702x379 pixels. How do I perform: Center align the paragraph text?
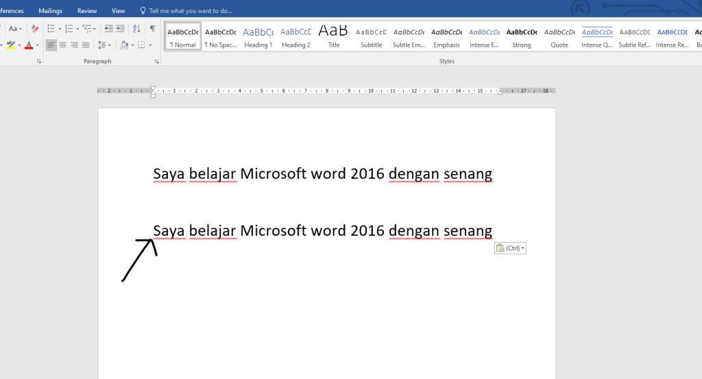[x=63, y=45]
